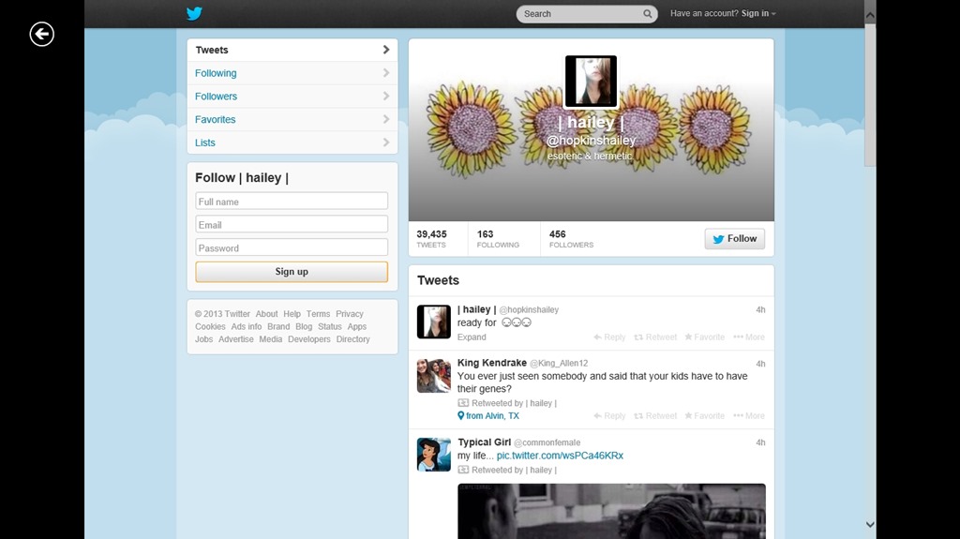Click the search magnifier icon

pyautogui.click(x=647, y=13)
